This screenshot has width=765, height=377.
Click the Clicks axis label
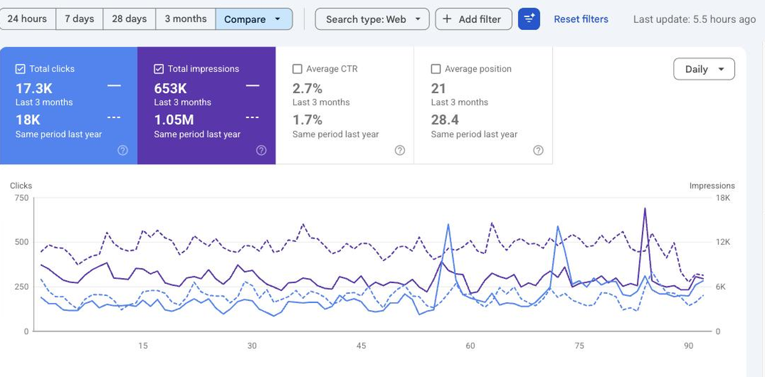(21, 186)
